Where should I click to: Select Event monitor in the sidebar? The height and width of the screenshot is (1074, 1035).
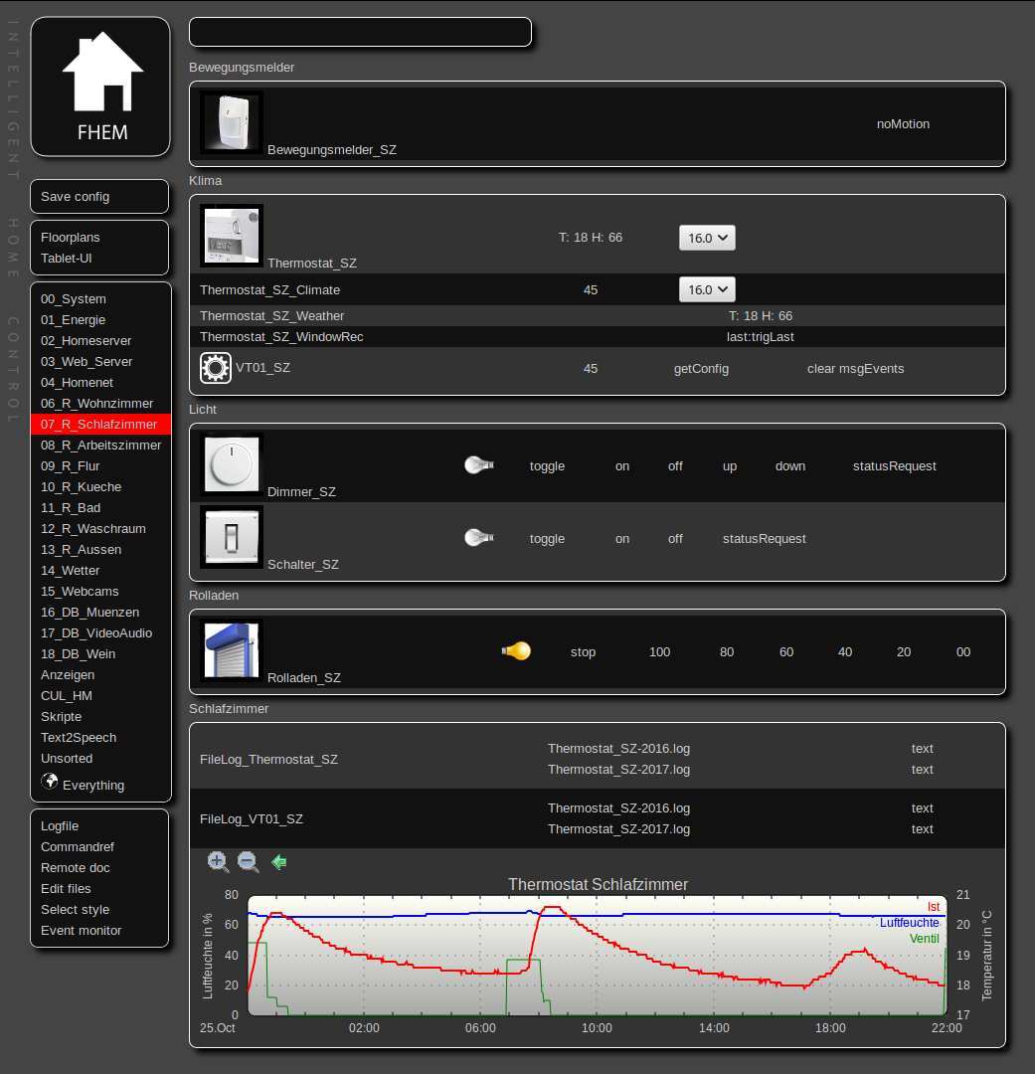click(x=81, y=931)
